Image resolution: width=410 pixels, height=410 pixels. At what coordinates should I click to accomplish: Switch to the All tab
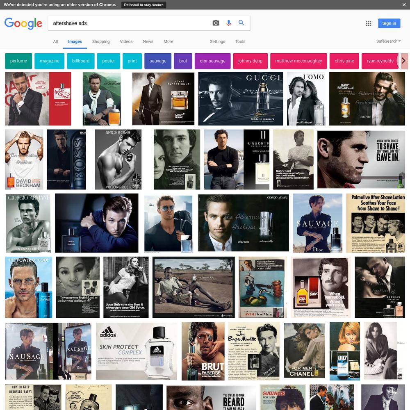click(x=55, y=41)
